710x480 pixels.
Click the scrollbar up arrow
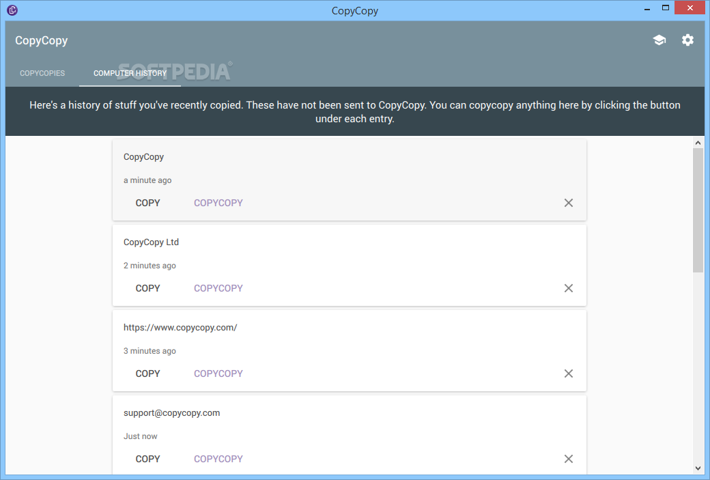point(698,143)
